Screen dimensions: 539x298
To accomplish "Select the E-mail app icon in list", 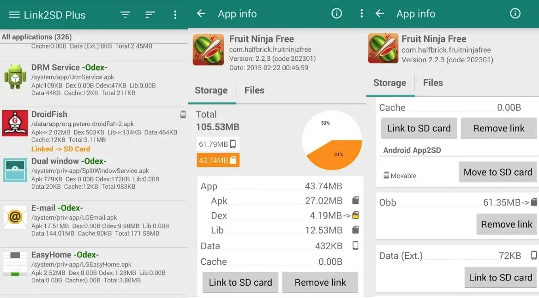I will pyautogui.click(x=15, y=217).
